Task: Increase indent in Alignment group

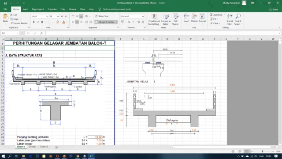Action: pos(91,22)
